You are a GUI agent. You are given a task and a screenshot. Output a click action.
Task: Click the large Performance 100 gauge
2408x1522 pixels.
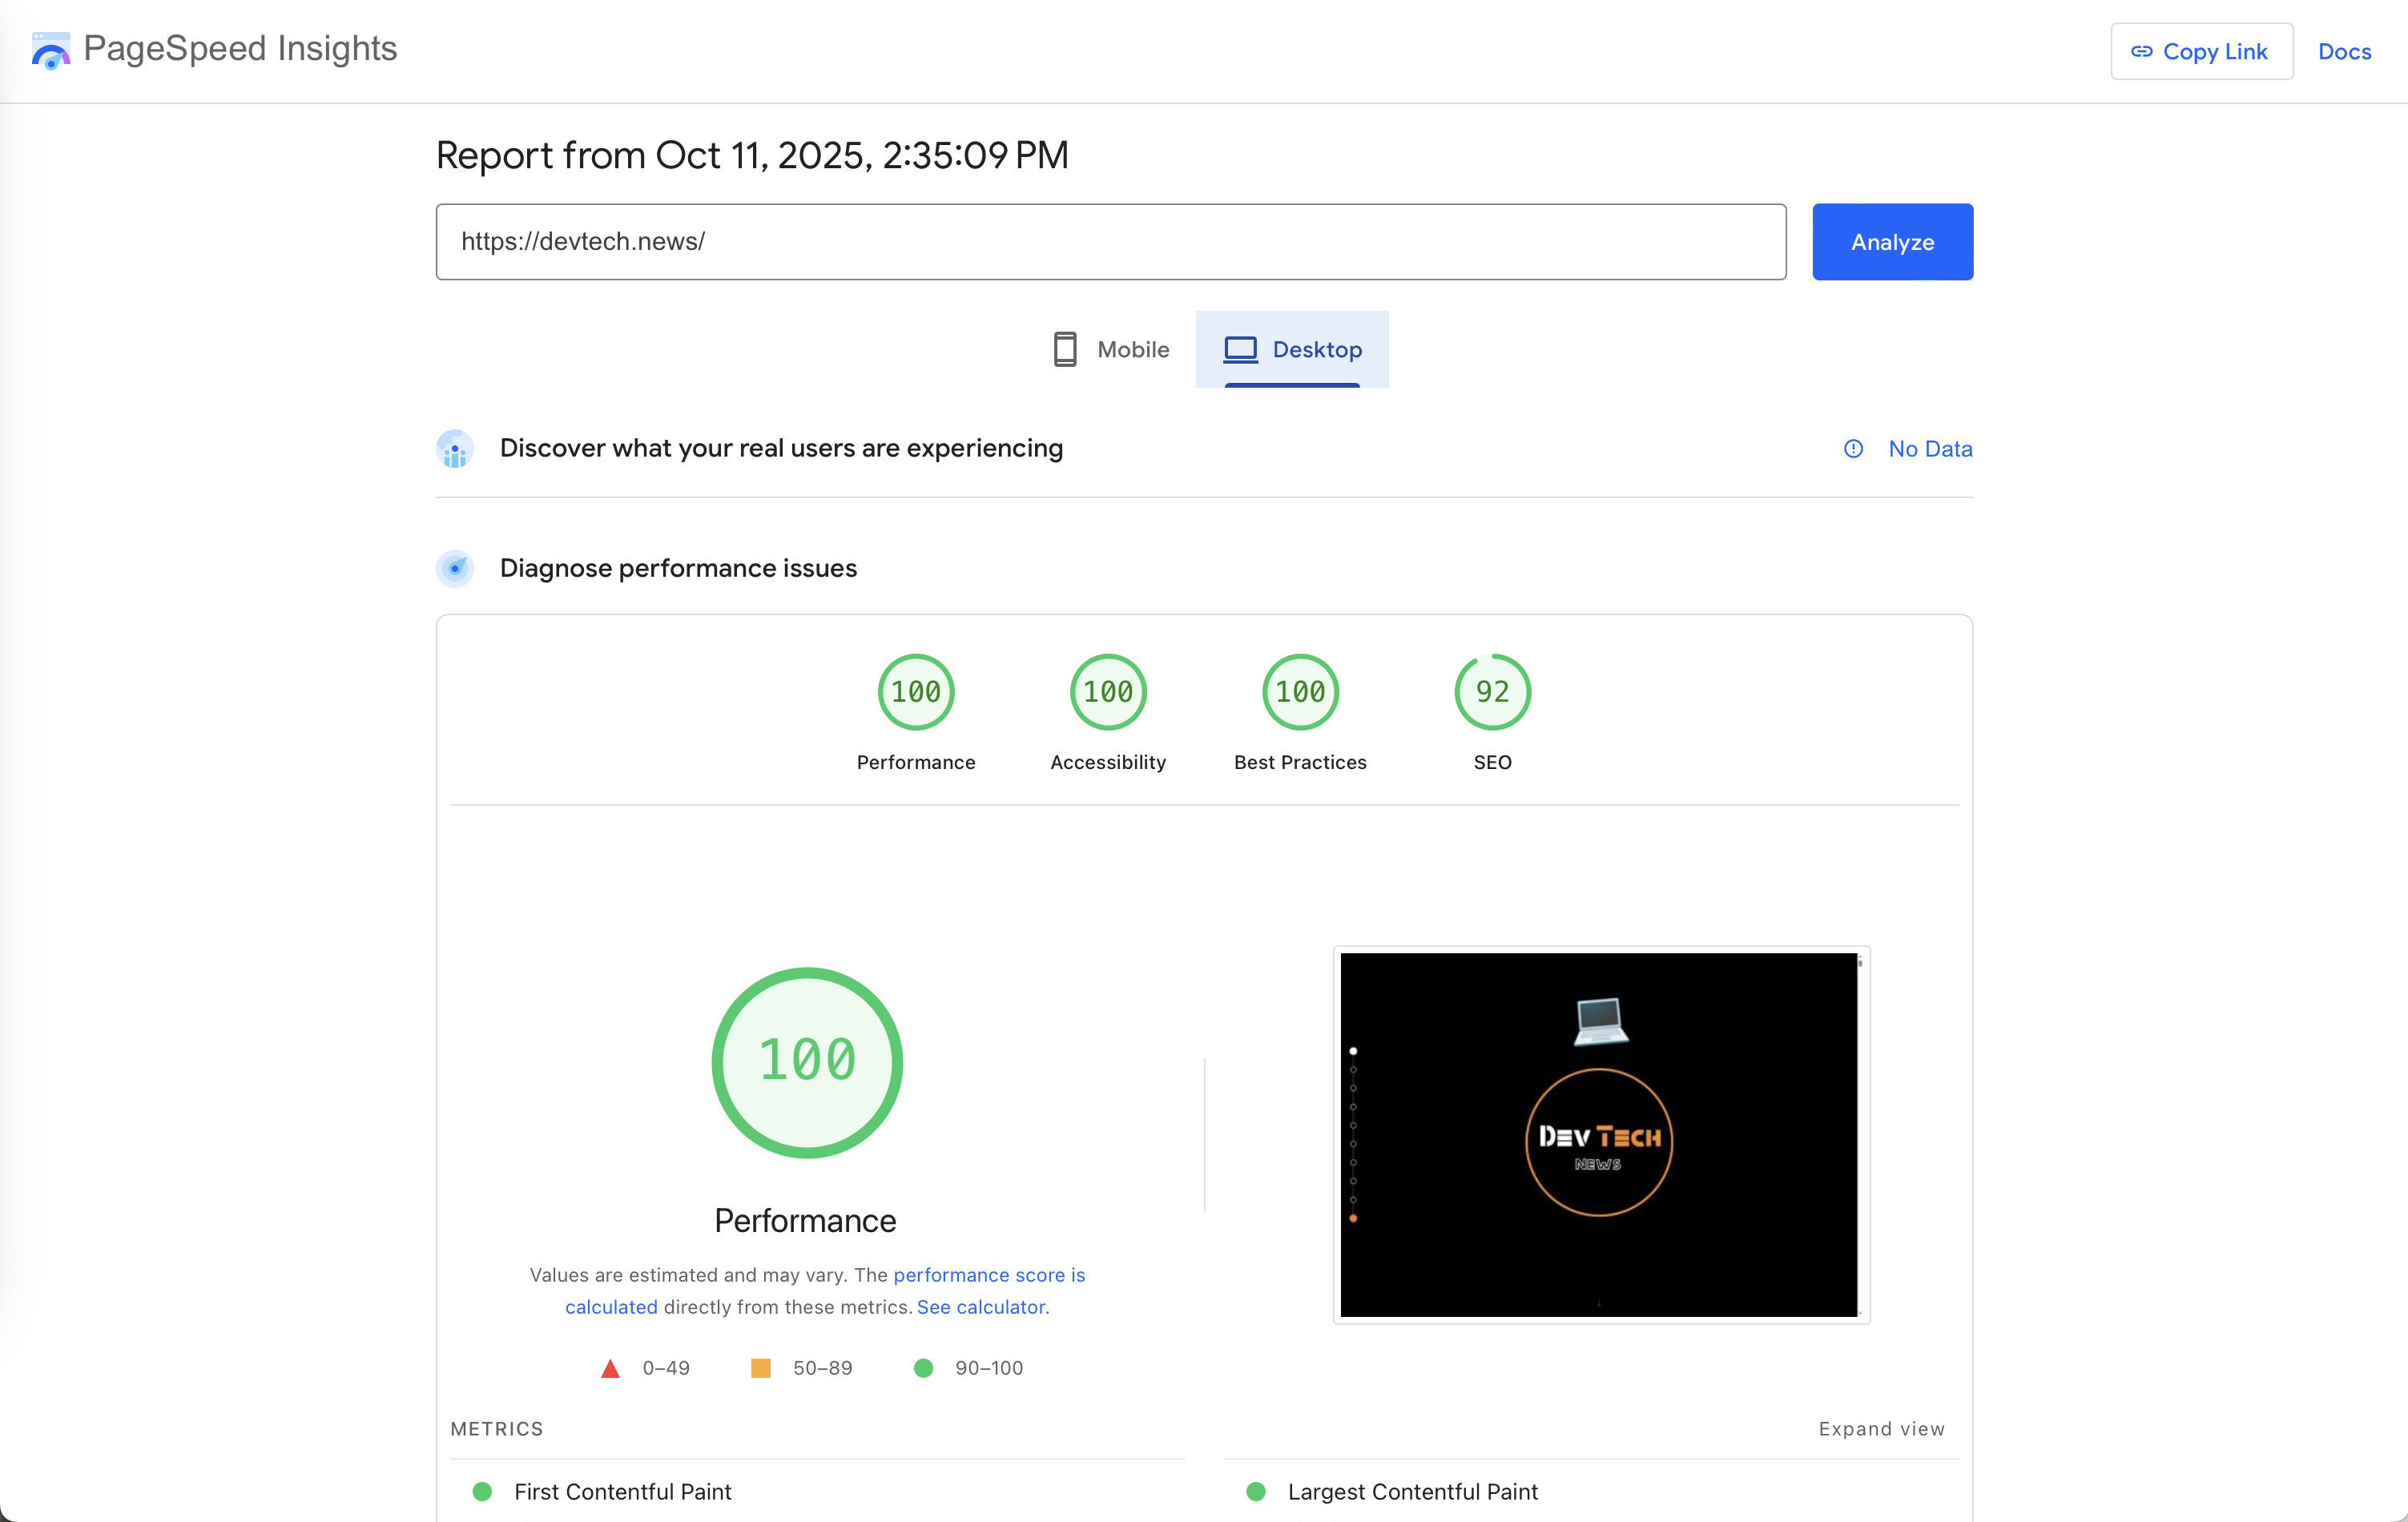point(806,1062)
